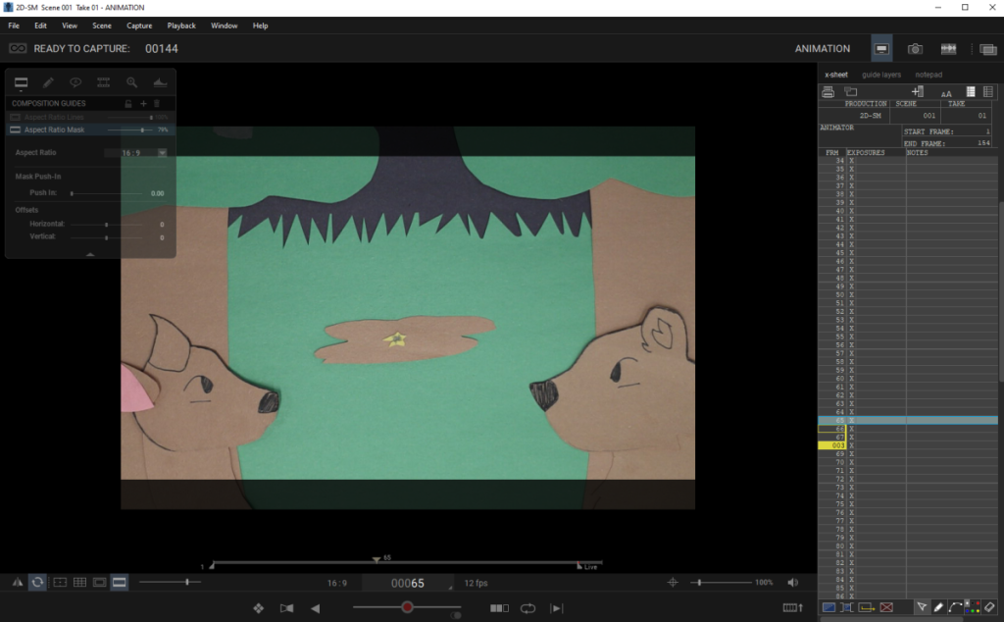
Task: Toggle the 3D stereo glasses icon
Action: pos(18,49)
